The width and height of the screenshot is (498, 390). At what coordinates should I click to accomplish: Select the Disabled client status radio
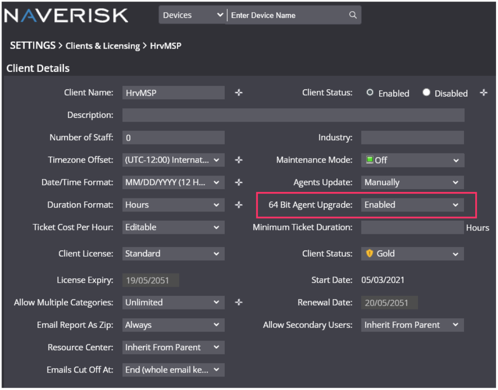pyautogui.click(x=426, y=92)
